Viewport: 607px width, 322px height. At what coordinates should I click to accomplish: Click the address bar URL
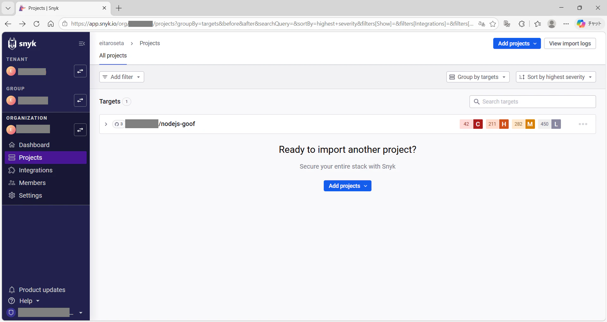(x=272, y=24)
